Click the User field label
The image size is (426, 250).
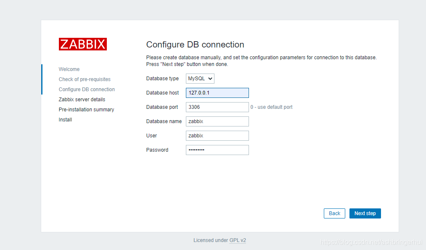click(x=151, y=136)
